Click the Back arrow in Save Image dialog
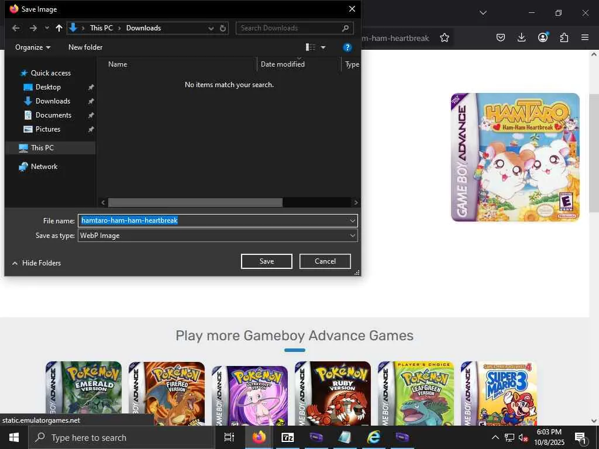This screenshot has width=599, height=449. click(16, 28)
